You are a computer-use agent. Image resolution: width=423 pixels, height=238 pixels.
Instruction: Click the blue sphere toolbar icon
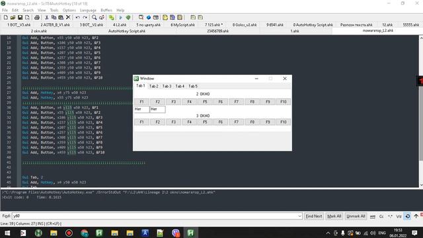pos(148,18)
